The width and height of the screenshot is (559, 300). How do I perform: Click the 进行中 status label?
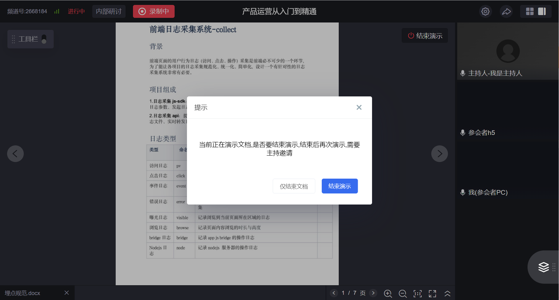click(x=76, y=11)
